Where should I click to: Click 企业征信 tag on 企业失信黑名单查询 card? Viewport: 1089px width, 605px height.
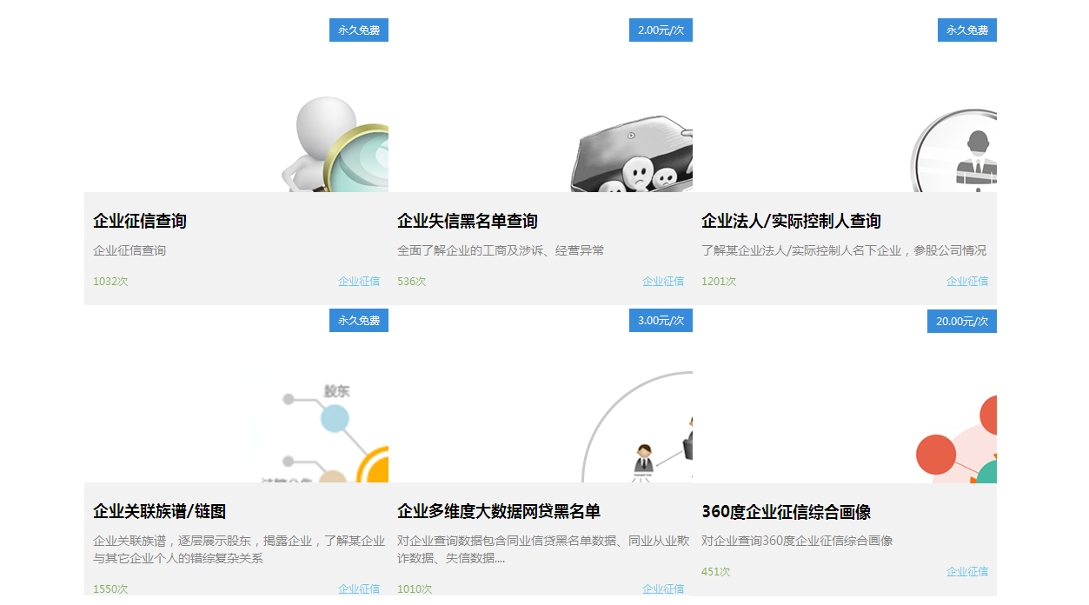663,281
